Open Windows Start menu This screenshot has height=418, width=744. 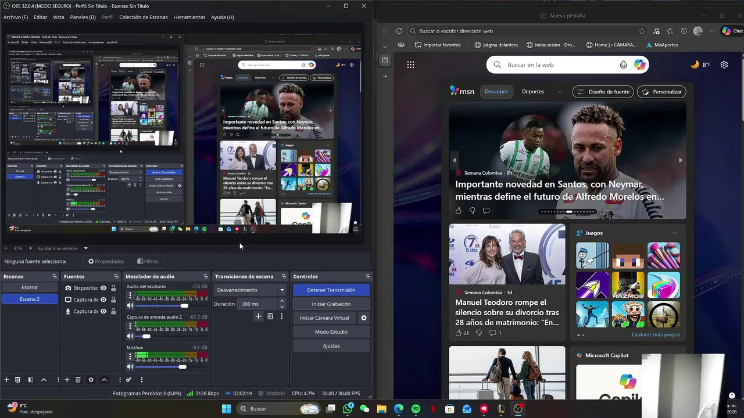[226, 409]
